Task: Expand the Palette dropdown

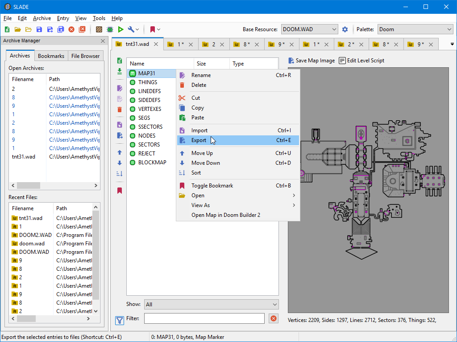Action: click(415, 29)
